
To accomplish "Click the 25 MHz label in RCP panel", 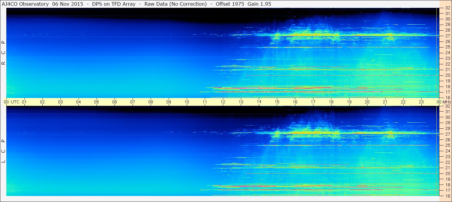I will point(447,47).
